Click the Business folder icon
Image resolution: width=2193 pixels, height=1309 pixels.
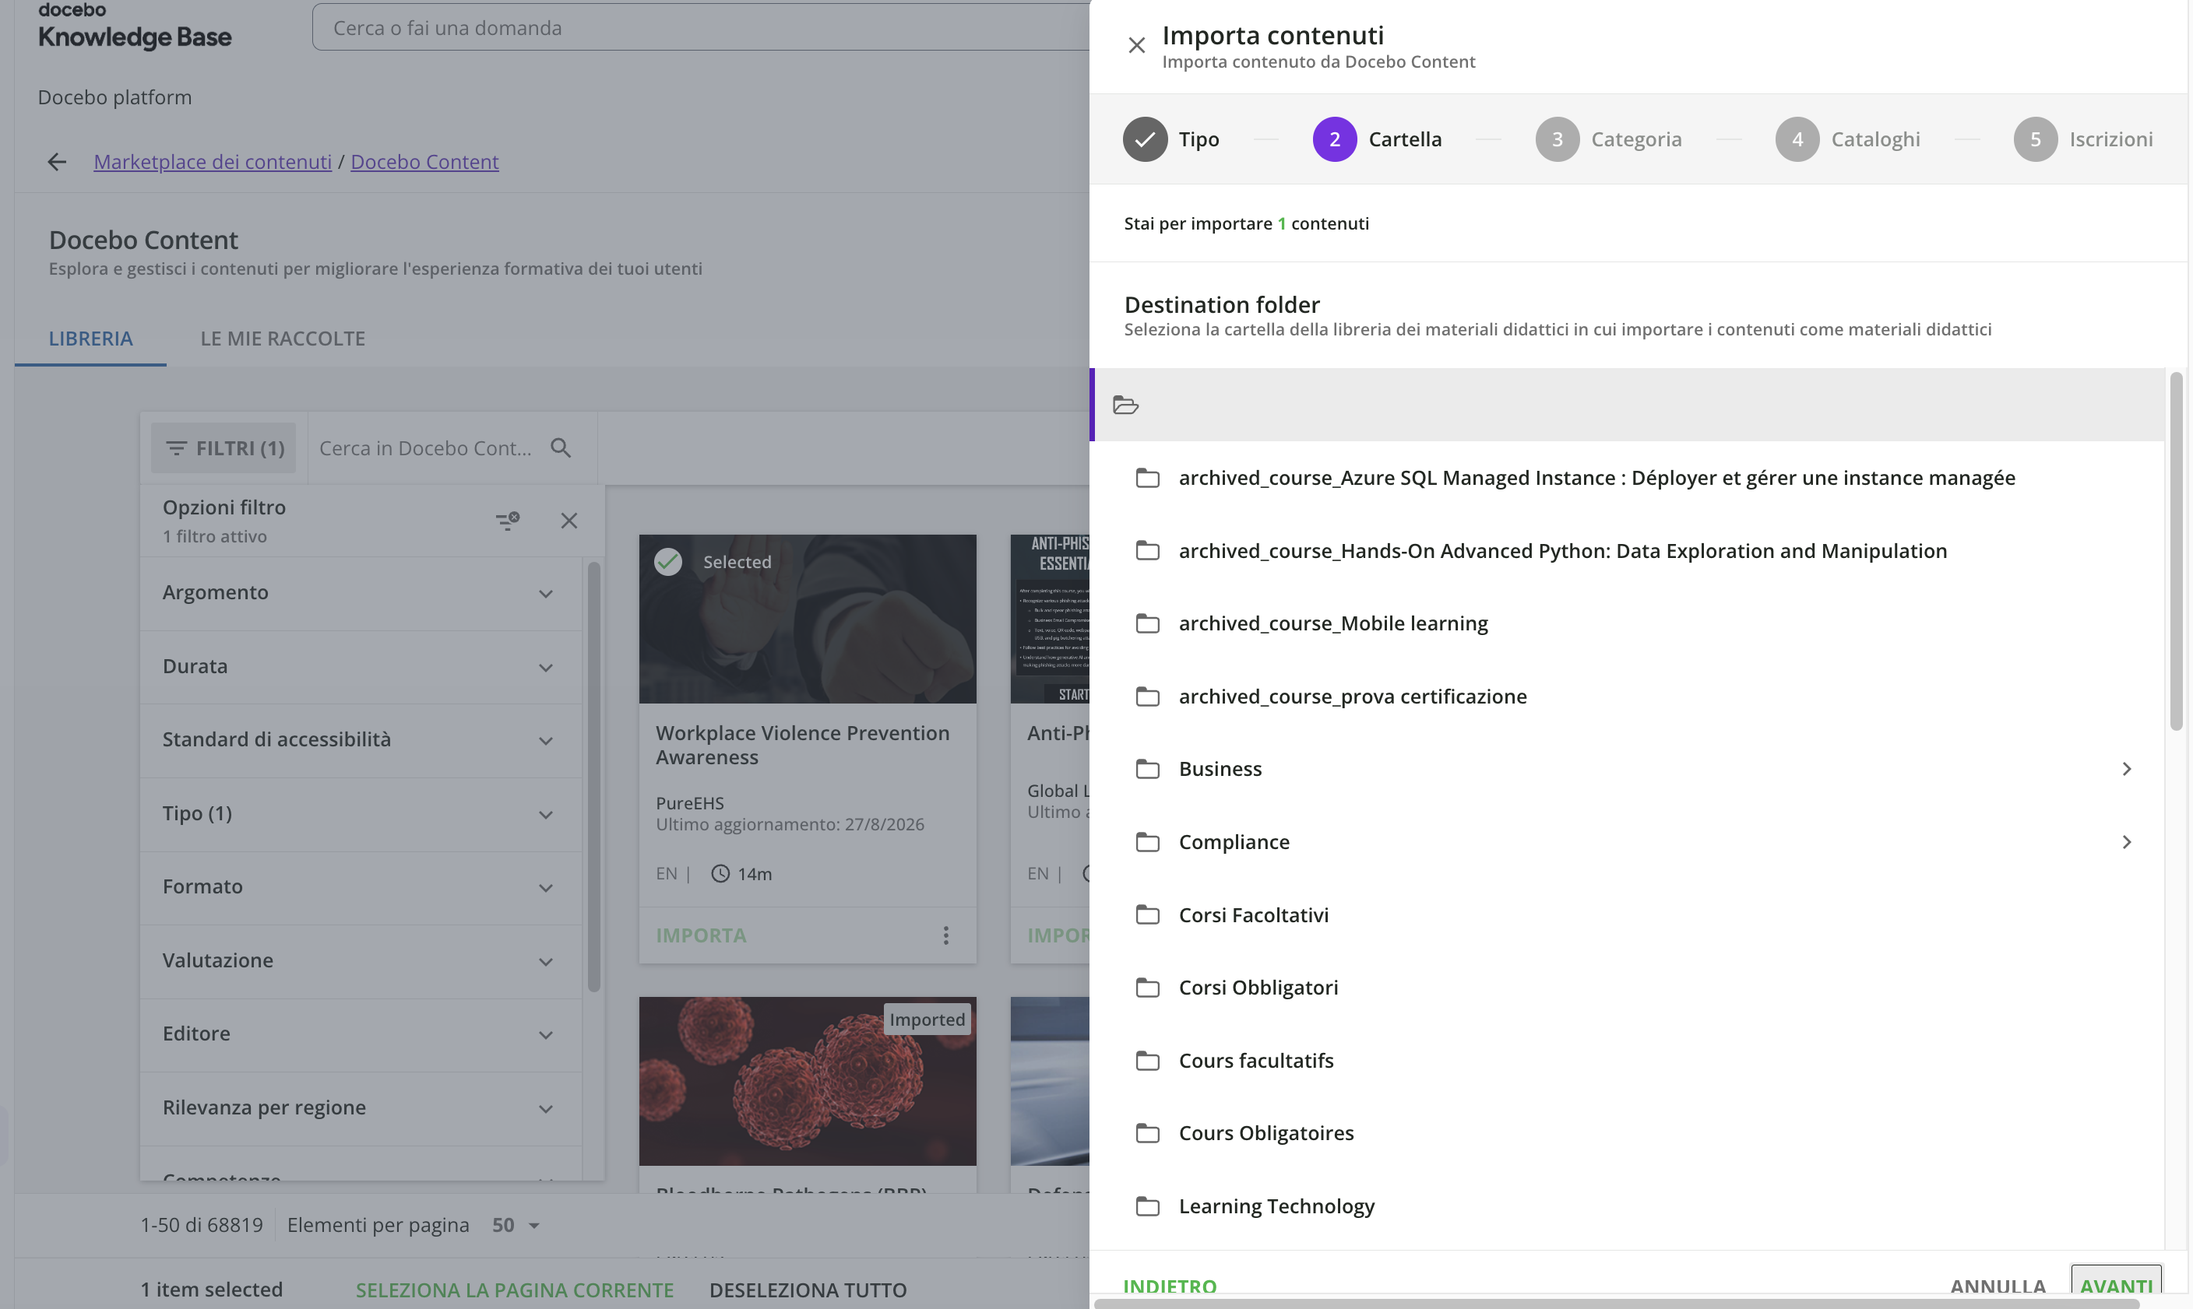(x=1147, y=769)
